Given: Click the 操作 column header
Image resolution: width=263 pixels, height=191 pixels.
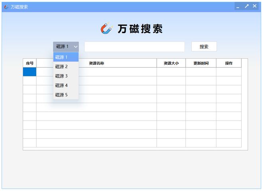Looking at the screenshot, I should (x=229, y=63).
